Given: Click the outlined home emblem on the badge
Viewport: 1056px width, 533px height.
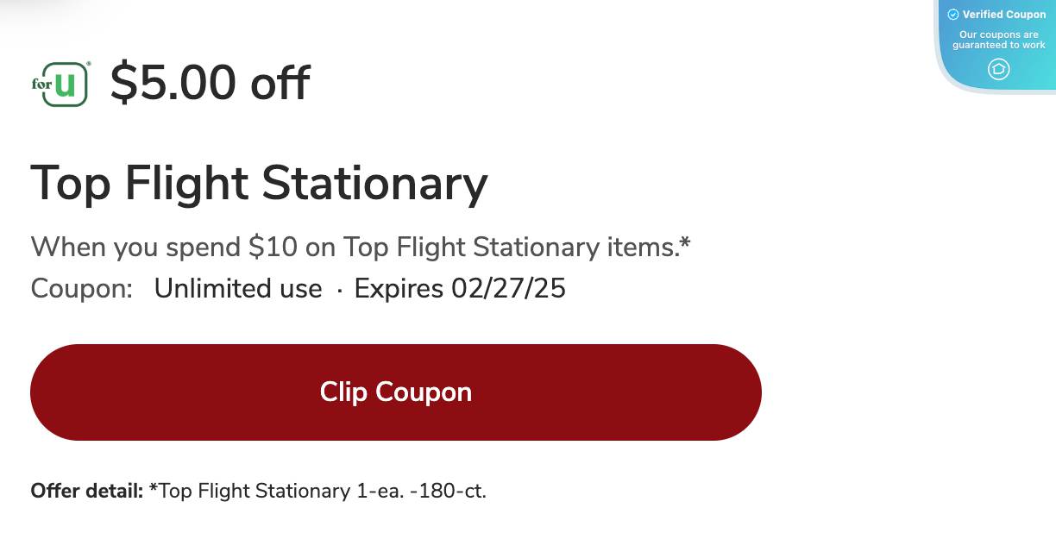Looking at the screenshot, I should [x=998, y=70].
